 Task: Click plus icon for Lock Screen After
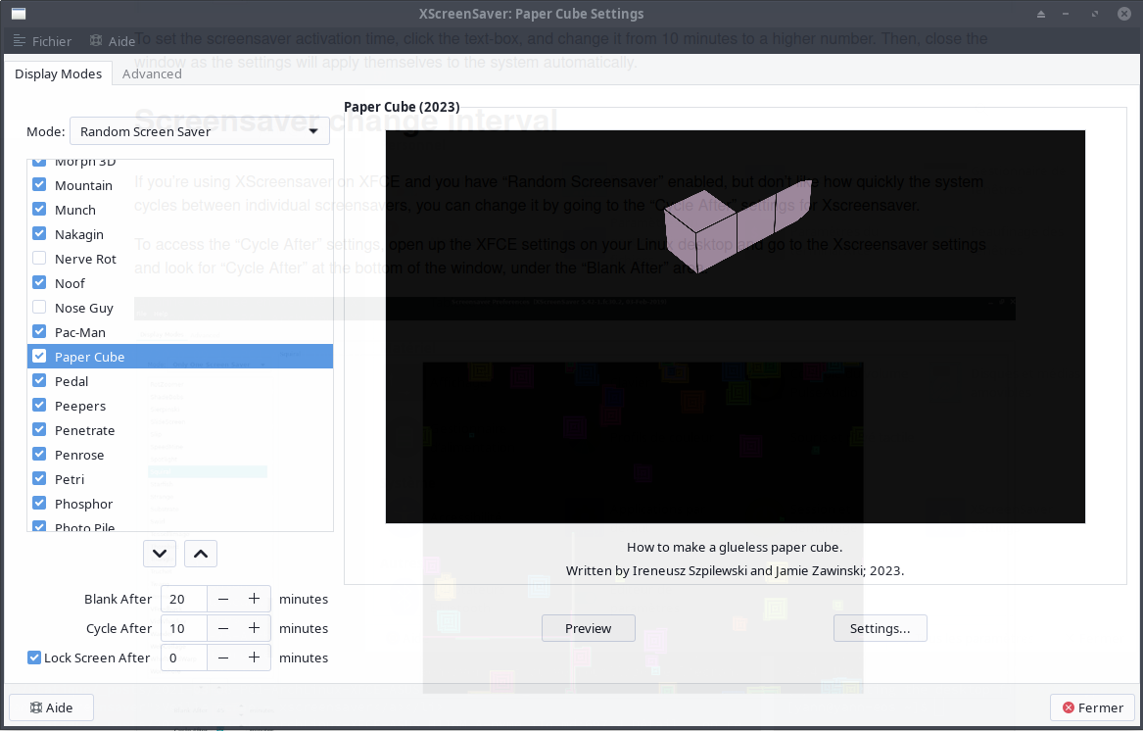[x=254, y=658]
